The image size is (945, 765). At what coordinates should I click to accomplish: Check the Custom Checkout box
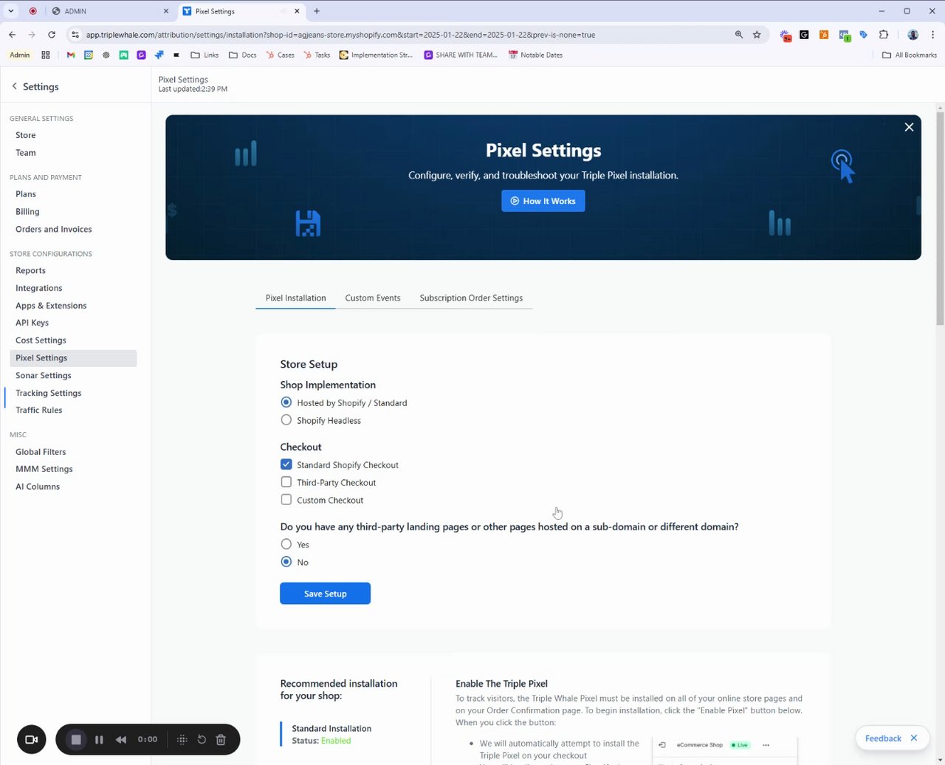[286, 500]
